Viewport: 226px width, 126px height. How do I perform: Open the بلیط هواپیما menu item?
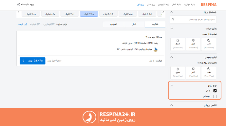[189, 5]
